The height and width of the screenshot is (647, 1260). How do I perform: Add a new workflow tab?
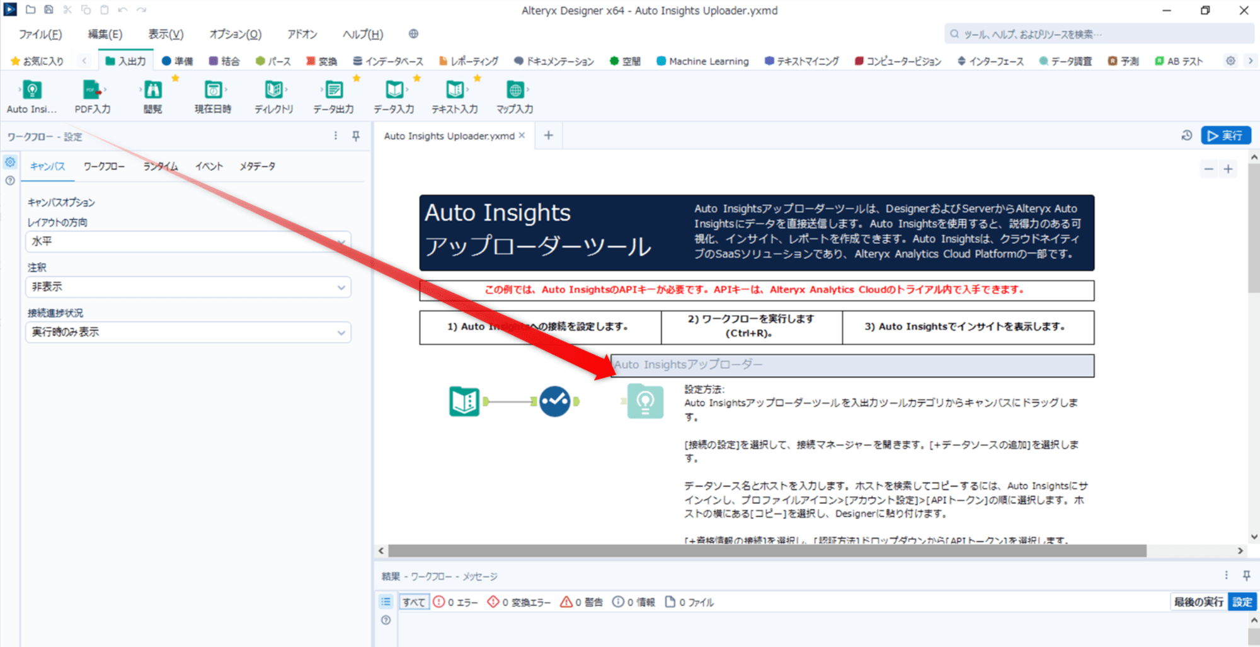pos(549,135)
